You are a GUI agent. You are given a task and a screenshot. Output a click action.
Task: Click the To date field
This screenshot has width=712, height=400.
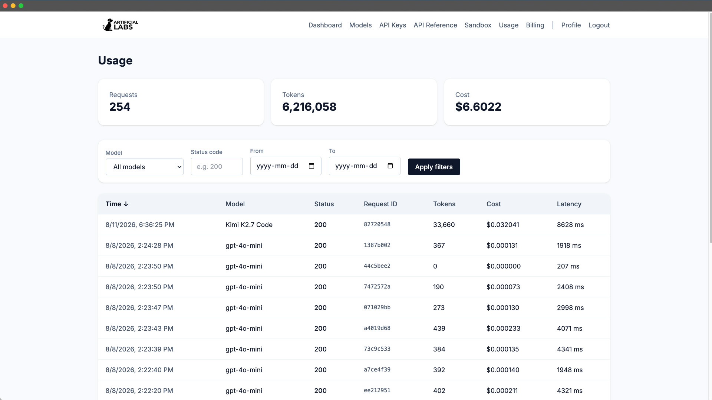point(364,166)
